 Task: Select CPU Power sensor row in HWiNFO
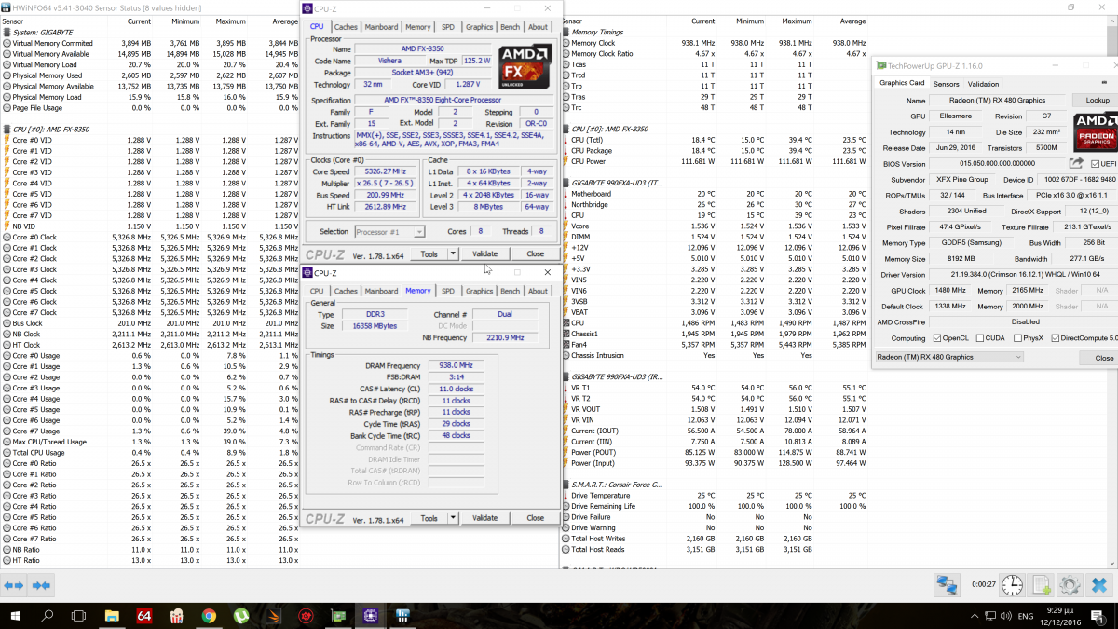pos(715,161)
